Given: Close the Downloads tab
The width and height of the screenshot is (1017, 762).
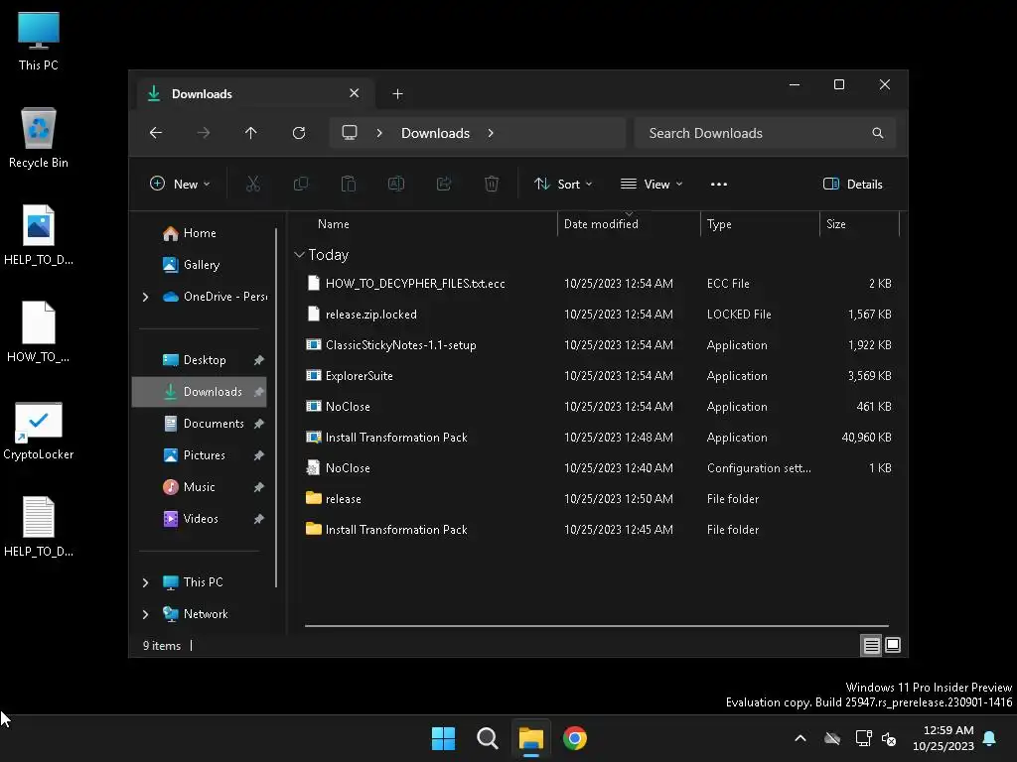Looking at the screenshot, I should [355, 93].
